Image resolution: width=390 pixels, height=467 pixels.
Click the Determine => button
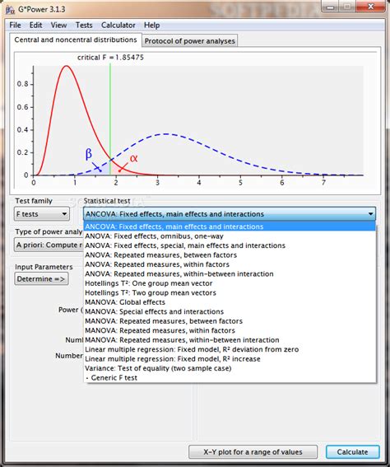41,279
